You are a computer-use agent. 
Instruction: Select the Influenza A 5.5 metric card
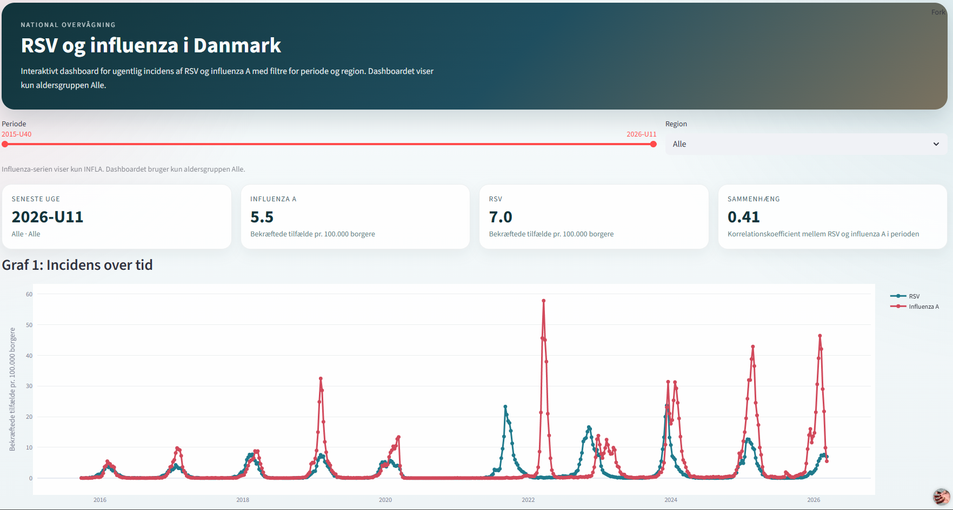[355, 216]
